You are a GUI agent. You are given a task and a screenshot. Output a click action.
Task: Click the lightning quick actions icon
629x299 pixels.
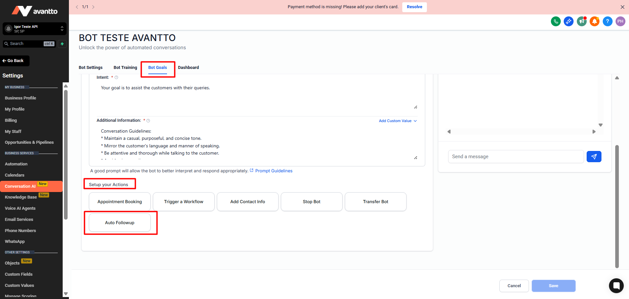tap(62, 44)
